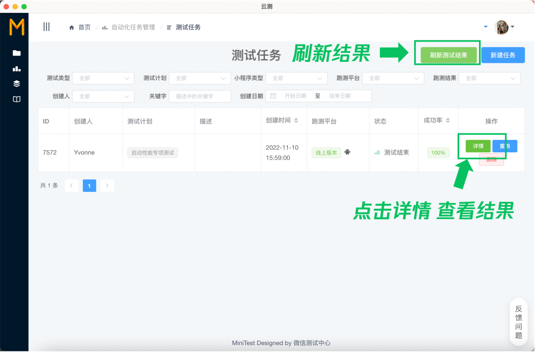This screenshot has height=352, width=535.
Task: Click the 100% success rate badge
Action: coord(438,152)
